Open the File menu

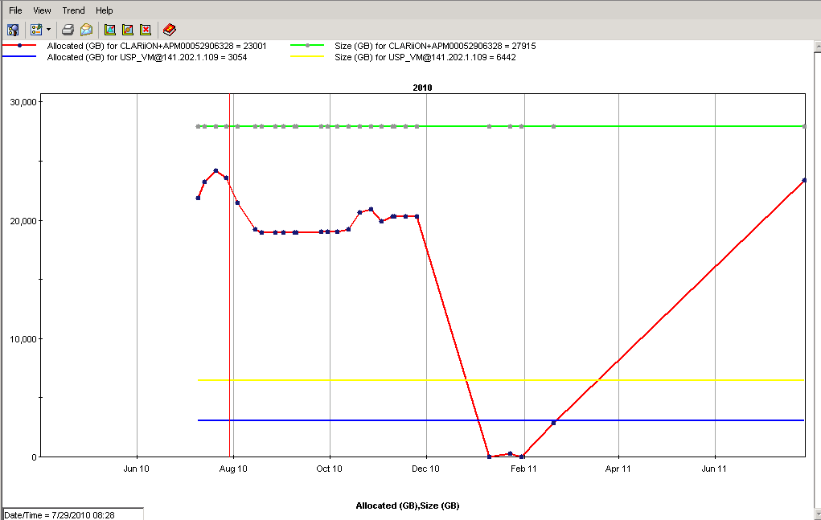[x=14, y=10]
